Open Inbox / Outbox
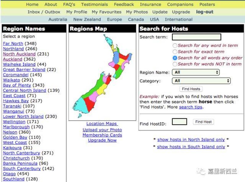245x182 pixels. [44, 12]
